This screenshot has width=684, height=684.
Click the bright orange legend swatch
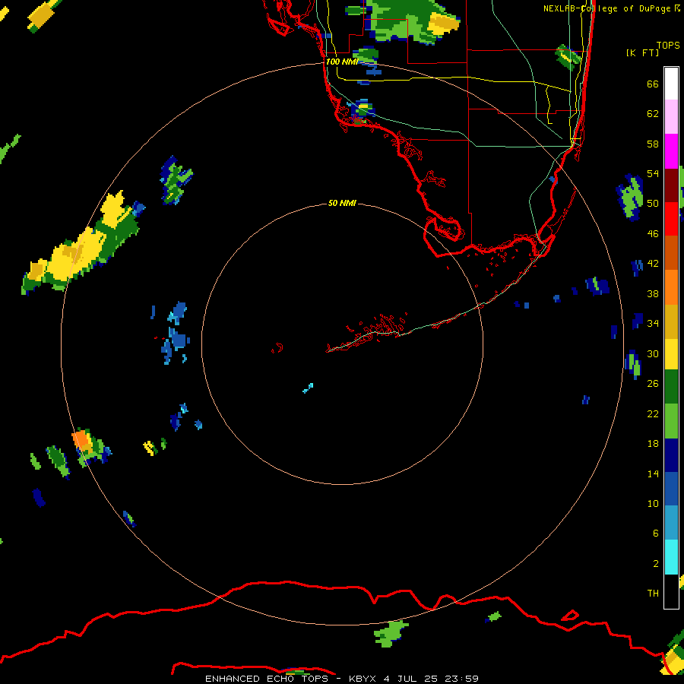pos(671,287)
